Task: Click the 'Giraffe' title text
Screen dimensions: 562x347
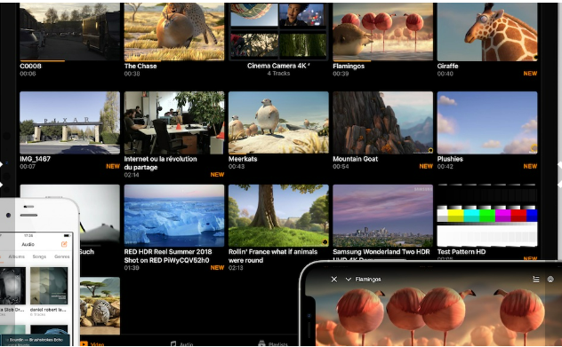Action: (447, 66)
